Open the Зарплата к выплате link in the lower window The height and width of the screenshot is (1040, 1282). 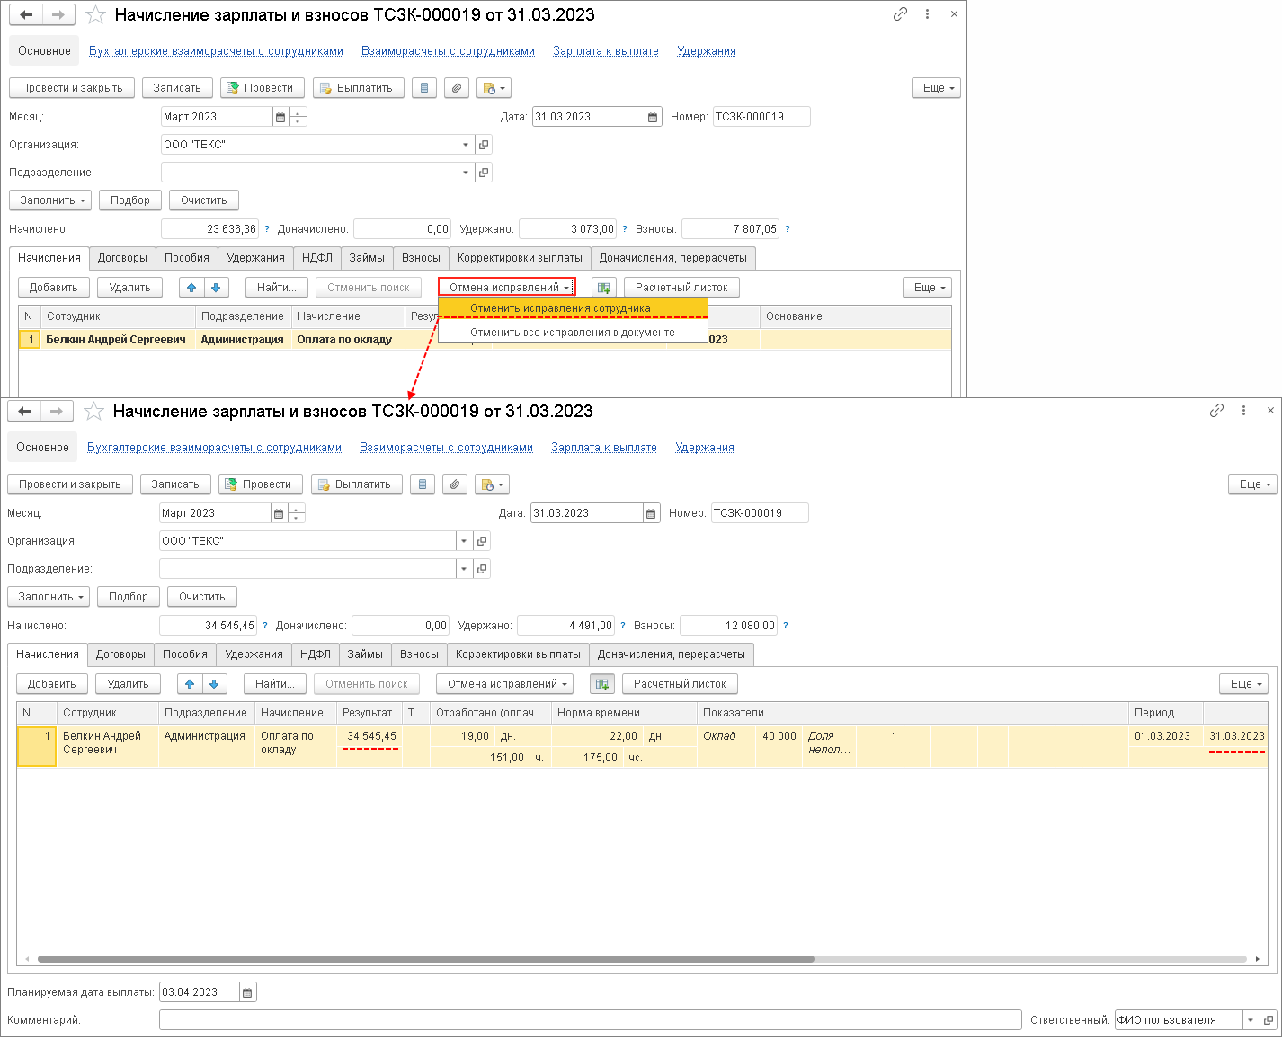tap(604, 448)
